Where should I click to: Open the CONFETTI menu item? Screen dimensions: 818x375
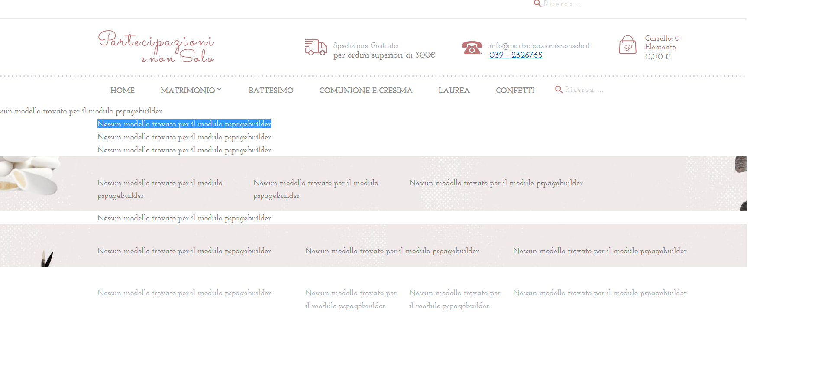[515, 91]
